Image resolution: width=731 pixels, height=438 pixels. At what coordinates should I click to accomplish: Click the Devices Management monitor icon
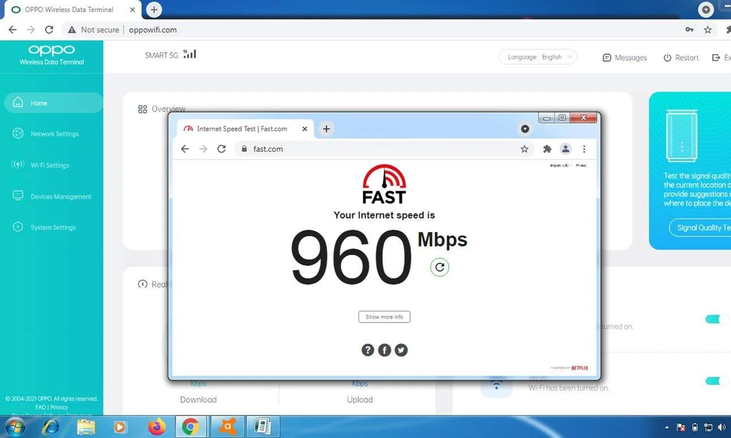pos(18,196)
